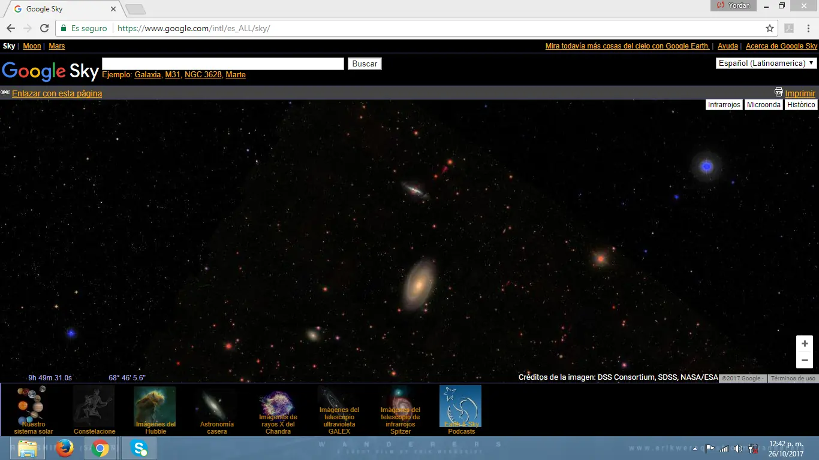Click the NGC 3628 example link
This screenshot has height=460, width=819.
click(x=203, y=75)
